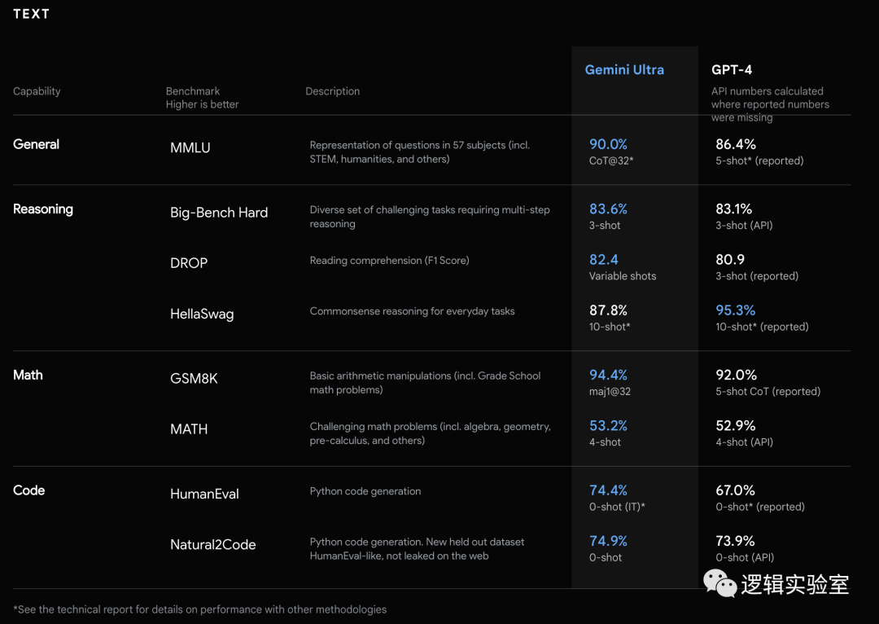The height and width of the screenshot is (624, 879).
Task: Click the Big-Bench Hard benchmark name
Action: pyautogui.click(x=219, y=213)
